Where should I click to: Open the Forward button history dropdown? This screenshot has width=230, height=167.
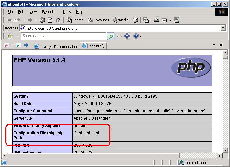coord(36,20)
